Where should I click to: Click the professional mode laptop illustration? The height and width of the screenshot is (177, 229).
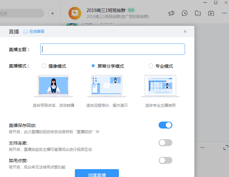point(160,86)
